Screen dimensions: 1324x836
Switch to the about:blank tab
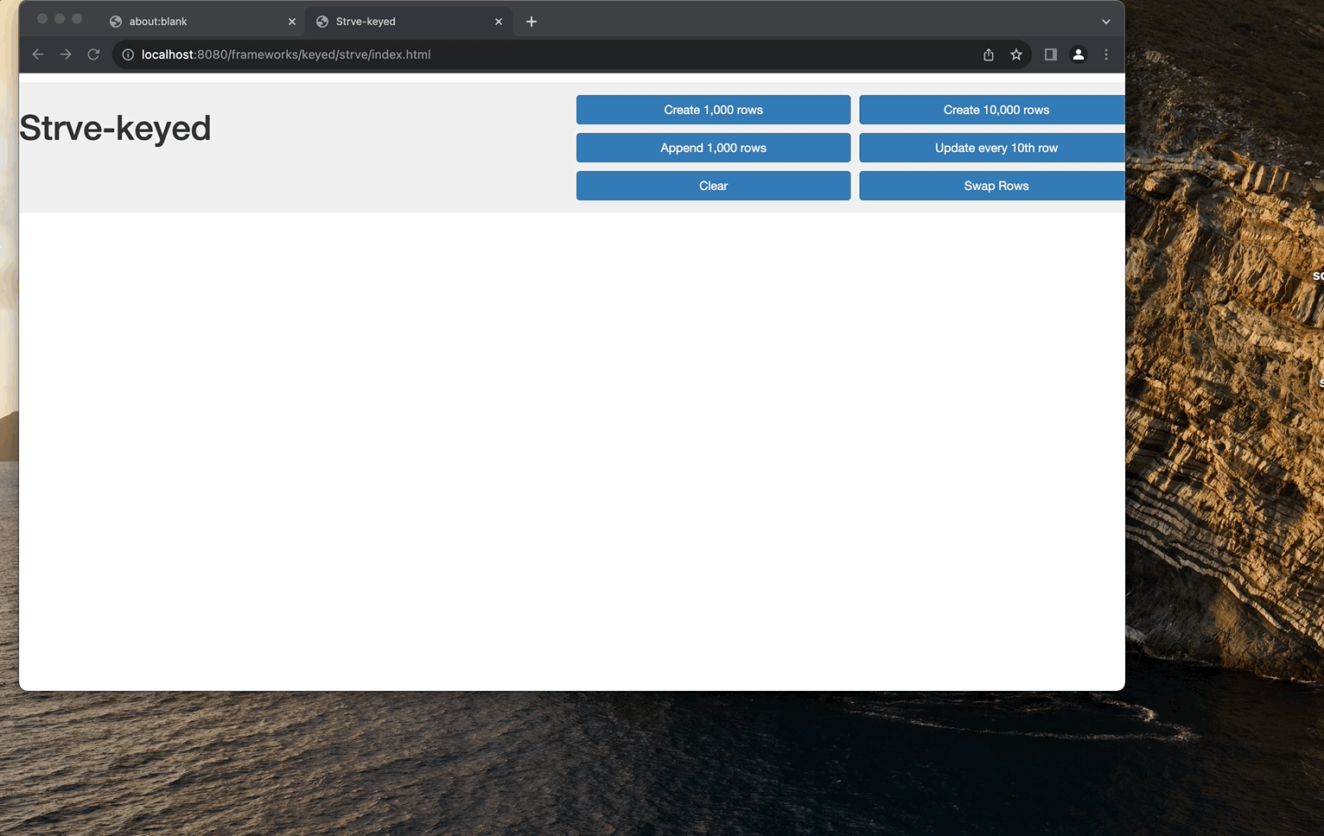click(202, 22)
